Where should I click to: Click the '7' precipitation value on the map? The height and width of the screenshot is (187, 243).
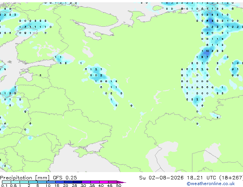pos(207,57)
